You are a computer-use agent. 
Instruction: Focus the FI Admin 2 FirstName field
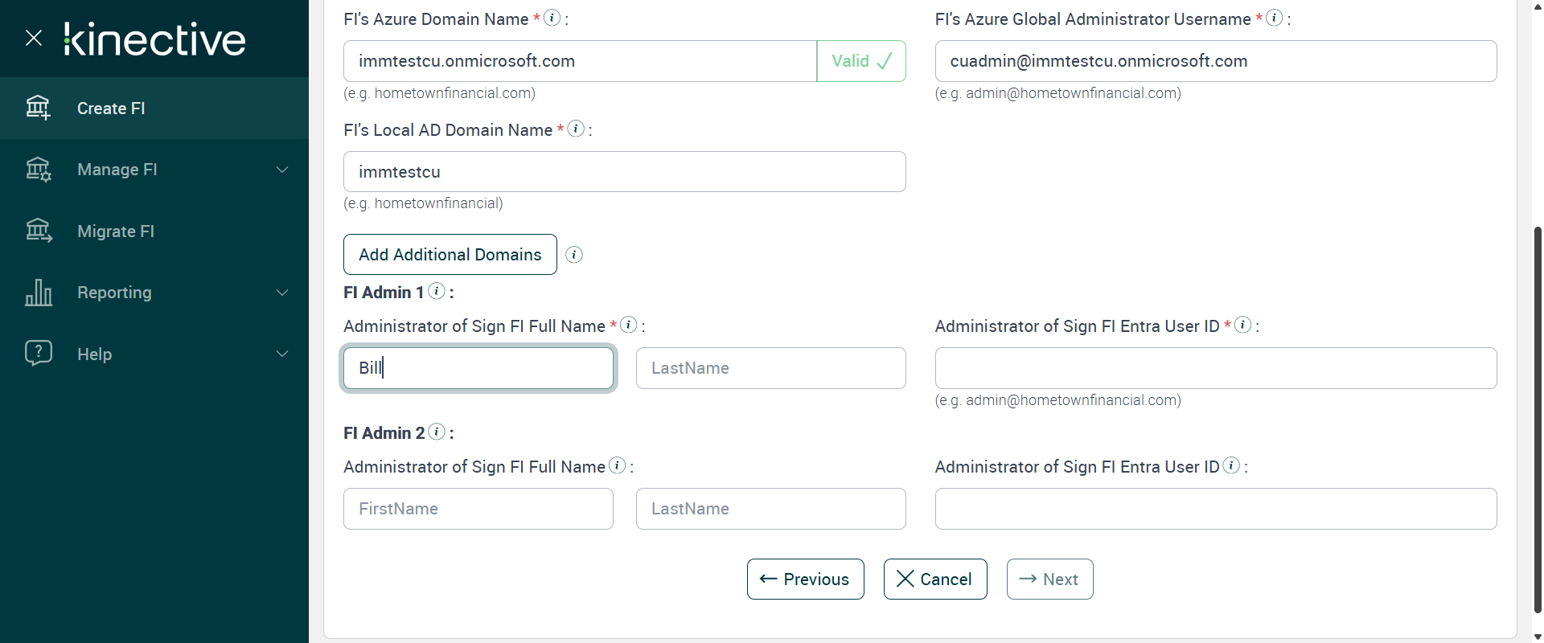(x=478, y=509)
